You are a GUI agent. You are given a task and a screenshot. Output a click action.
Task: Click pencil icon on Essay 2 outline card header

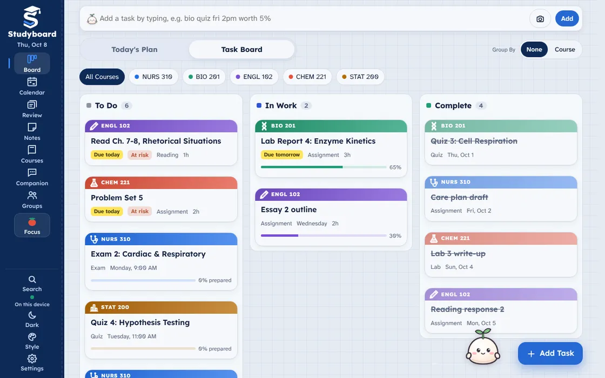click(264, 194)
